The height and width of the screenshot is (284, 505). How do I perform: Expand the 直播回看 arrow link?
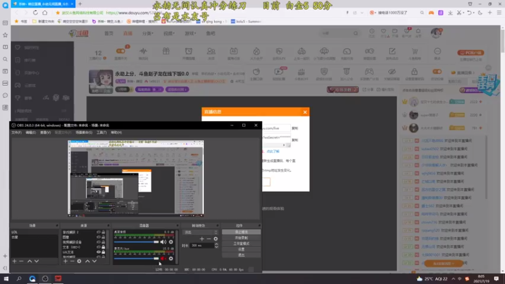tap(464, 73)
